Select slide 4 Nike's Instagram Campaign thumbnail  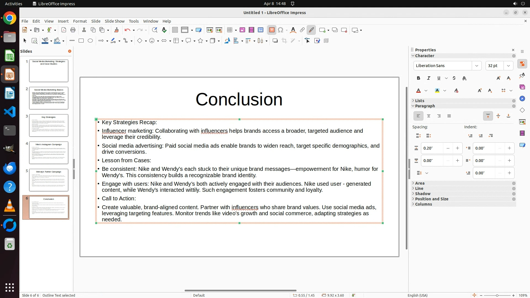(x=49, y=153)
